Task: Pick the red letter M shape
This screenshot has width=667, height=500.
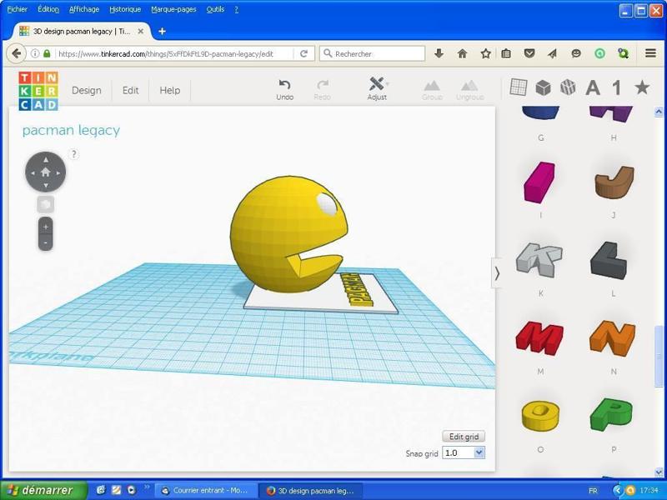Action: point(539,338)
